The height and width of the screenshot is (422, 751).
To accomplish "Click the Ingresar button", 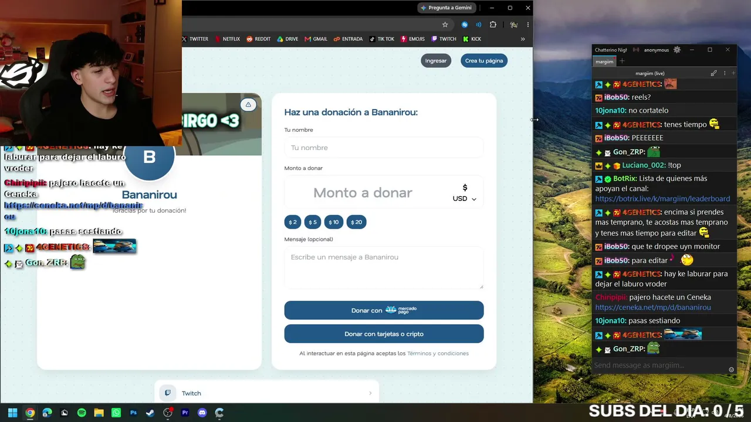I will point(436,61).
